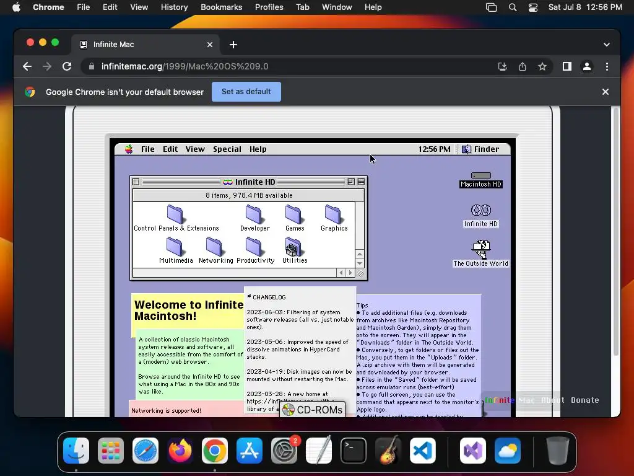This screenshot has height=476, width=634.
Task: Open Chrome three-dot menu
Action: pyautogui.click(x=607, y=66)
